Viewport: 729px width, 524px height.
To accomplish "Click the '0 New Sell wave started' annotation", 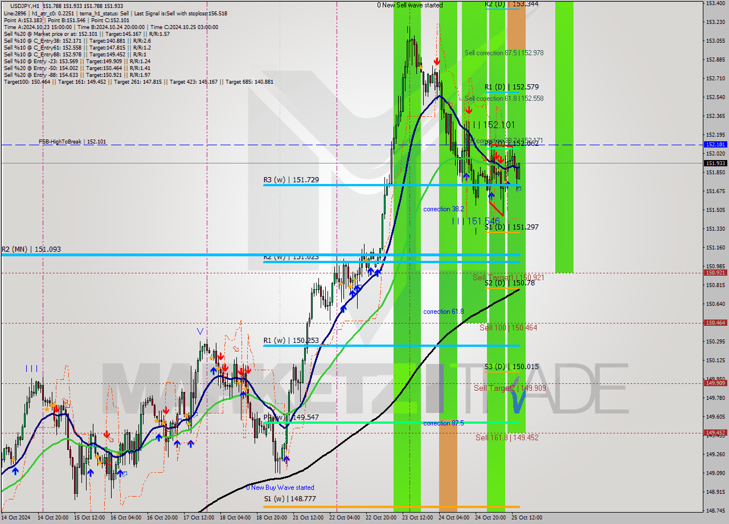I will tap(409, 5).
